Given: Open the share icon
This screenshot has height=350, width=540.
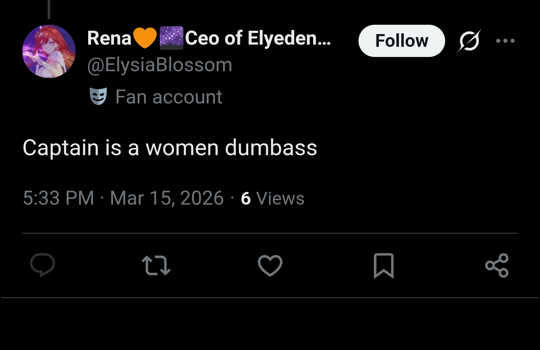Looking at the screenshot, I should pyautogui.click(x=497, y=265).
